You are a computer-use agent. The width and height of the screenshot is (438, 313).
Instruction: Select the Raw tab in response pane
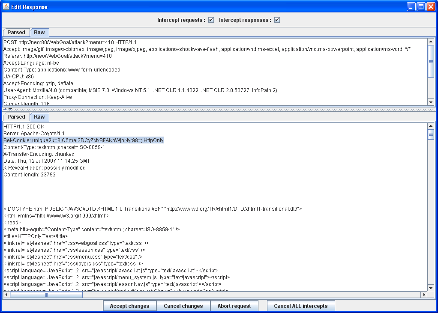coord(39,117)
